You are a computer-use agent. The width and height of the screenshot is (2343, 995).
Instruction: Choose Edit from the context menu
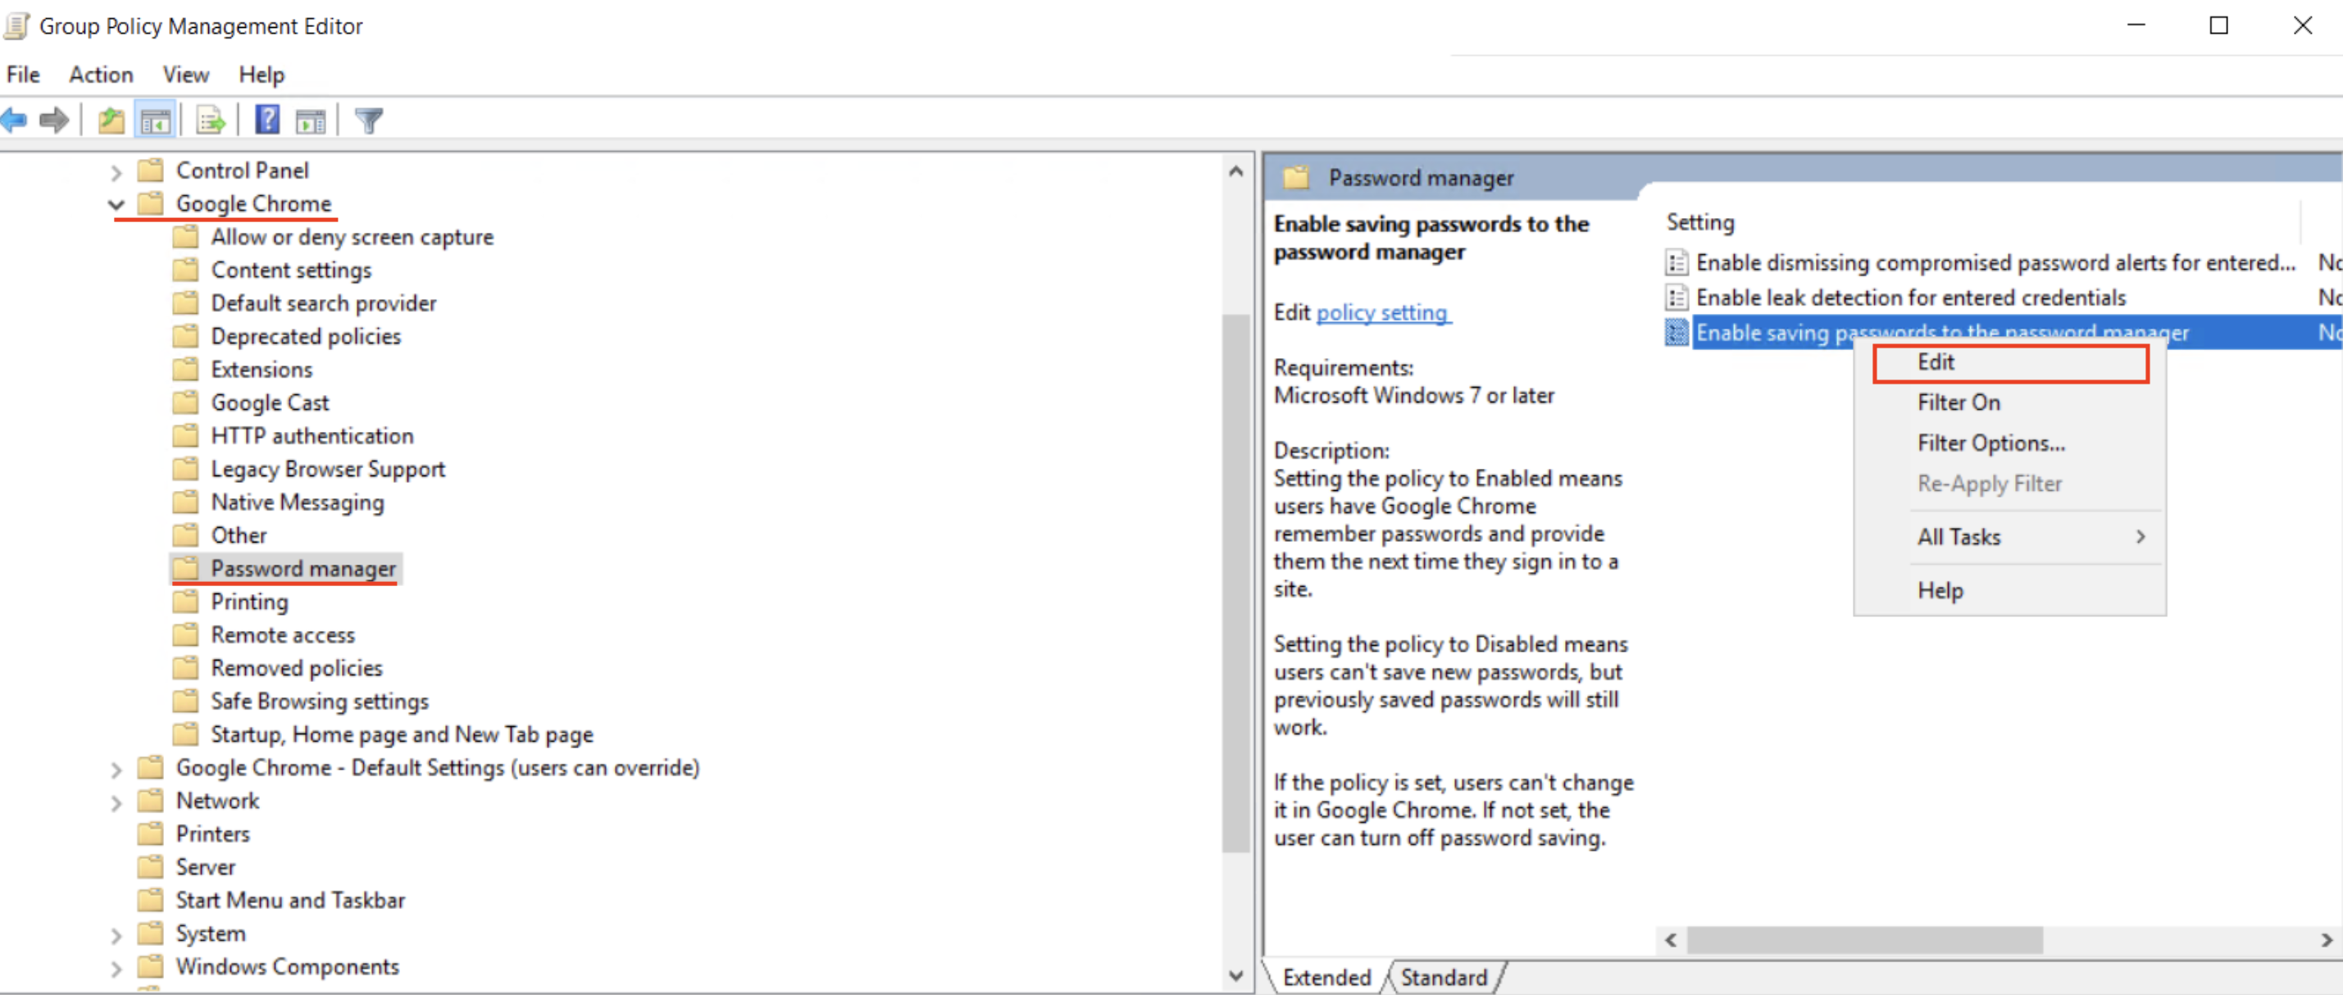pos(2010,363)
